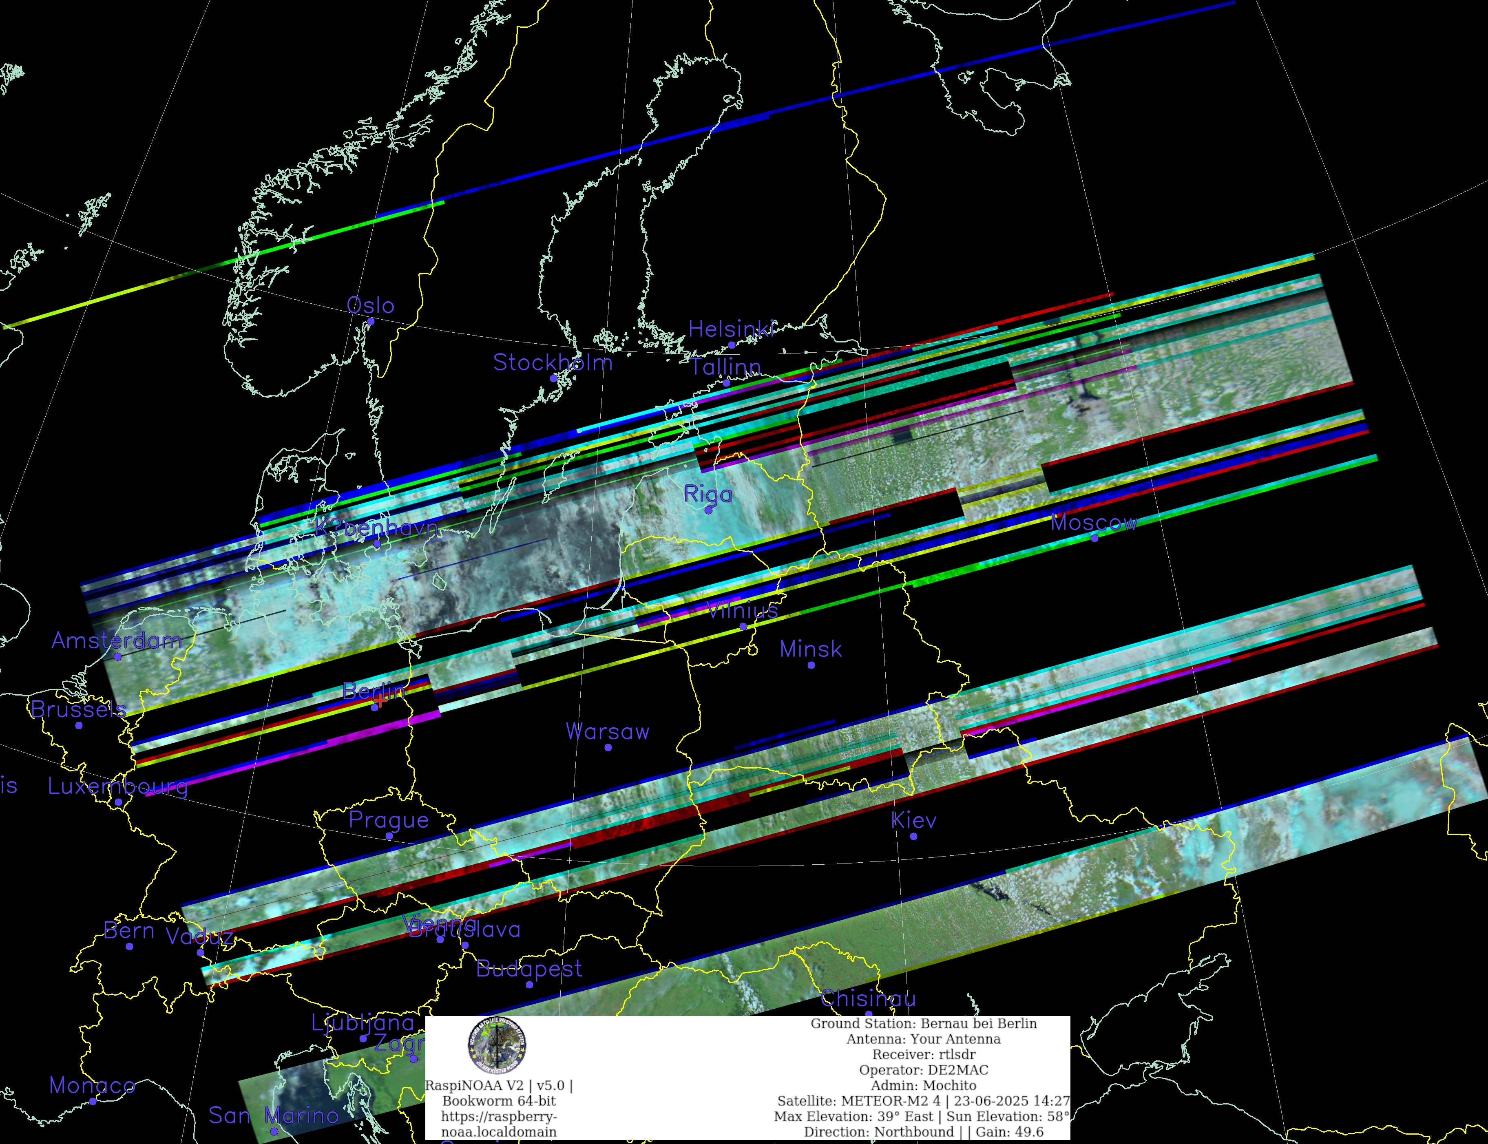Click the Tallinn city label

726,367
